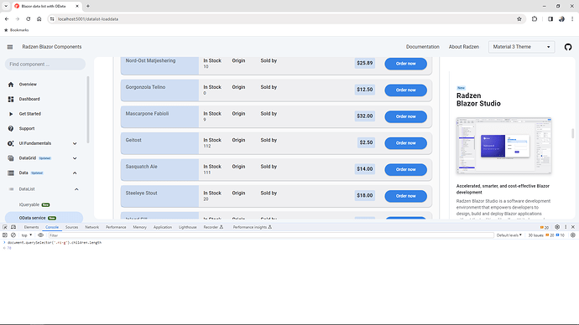Open the Dashboard sidebar icon
This screenshot has height=325, width=579.
11,99
